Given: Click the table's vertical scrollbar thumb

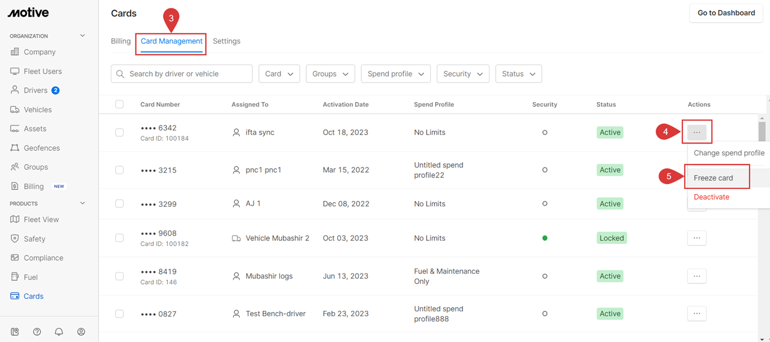Looking at the screenshot, I should click(762, 130).
